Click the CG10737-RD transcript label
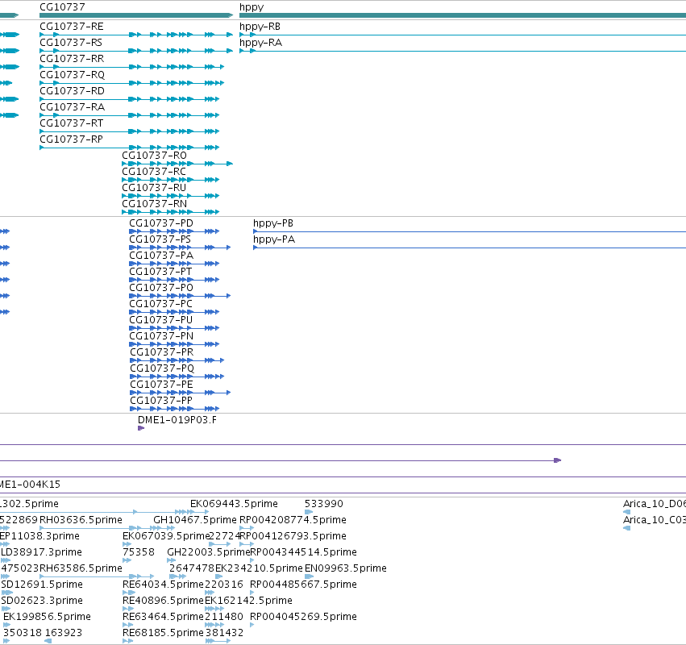The width and height of the screenshot is (686, 645). tap(73, 91)
